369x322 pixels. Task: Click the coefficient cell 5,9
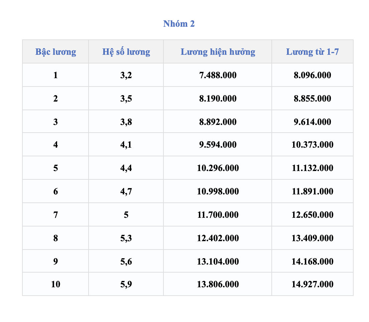(126, 284)
